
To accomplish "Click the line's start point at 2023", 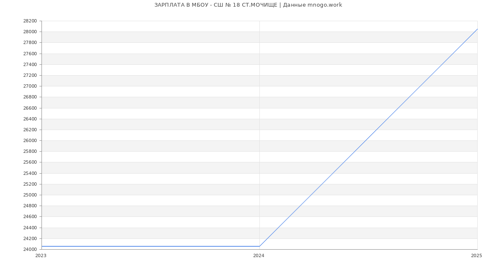I will (x=42, y=246).
